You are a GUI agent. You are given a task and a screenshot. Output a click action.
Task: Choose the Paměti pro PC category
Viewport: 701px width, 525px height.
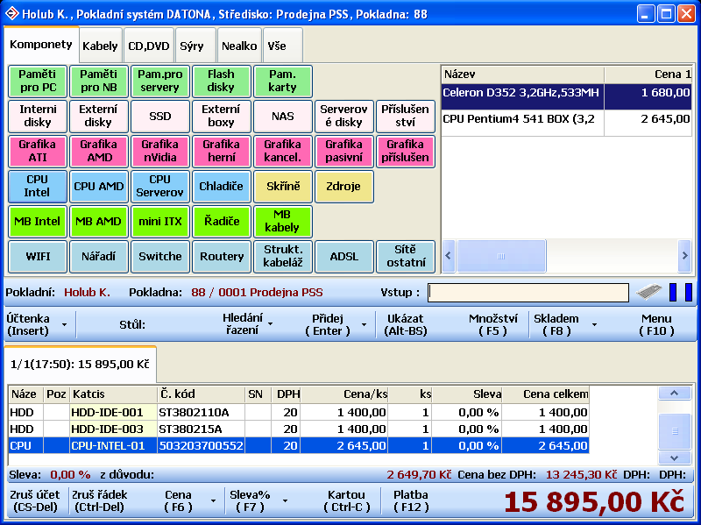[38, 81]
